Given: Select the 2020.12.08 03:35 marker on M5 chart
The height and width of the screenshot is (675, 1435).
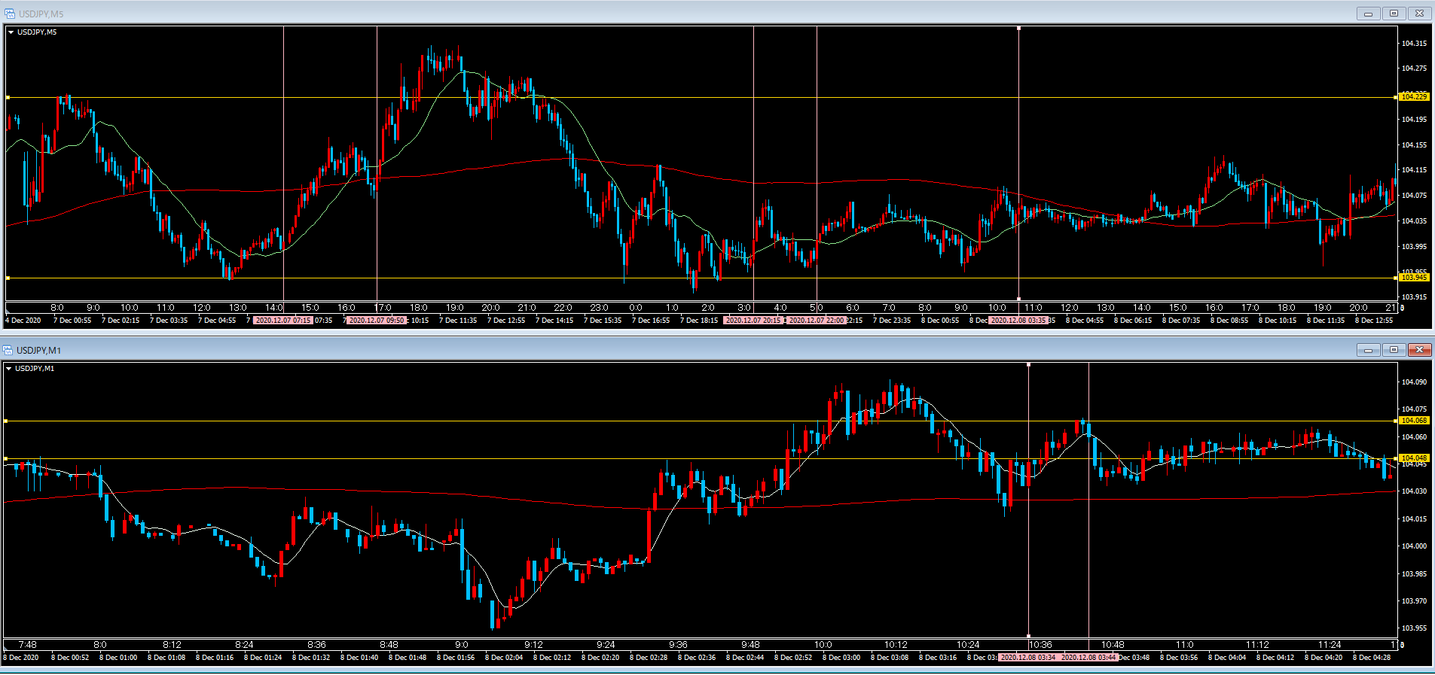Looking at the screenshot, I should (x=1018, y=321).
